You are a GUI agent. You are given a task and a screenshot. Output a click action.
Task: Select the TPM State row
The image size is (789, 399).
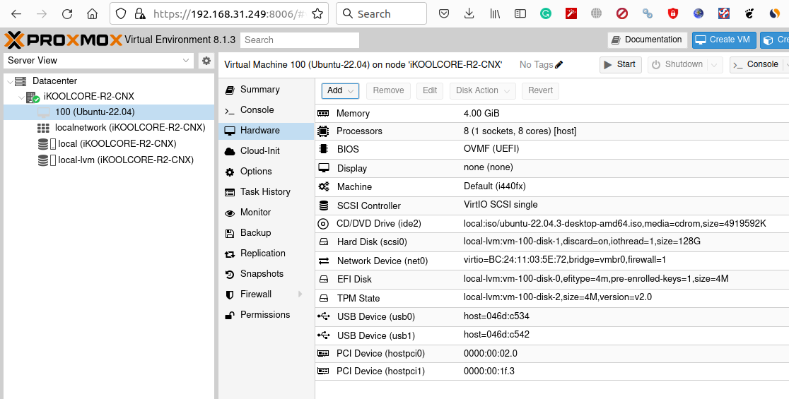click(552, 298)
